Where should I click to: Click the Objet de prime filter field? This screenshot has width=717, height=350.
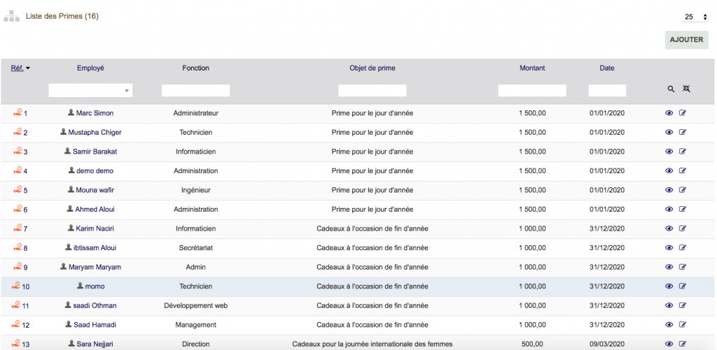click(x=372, y=90)
